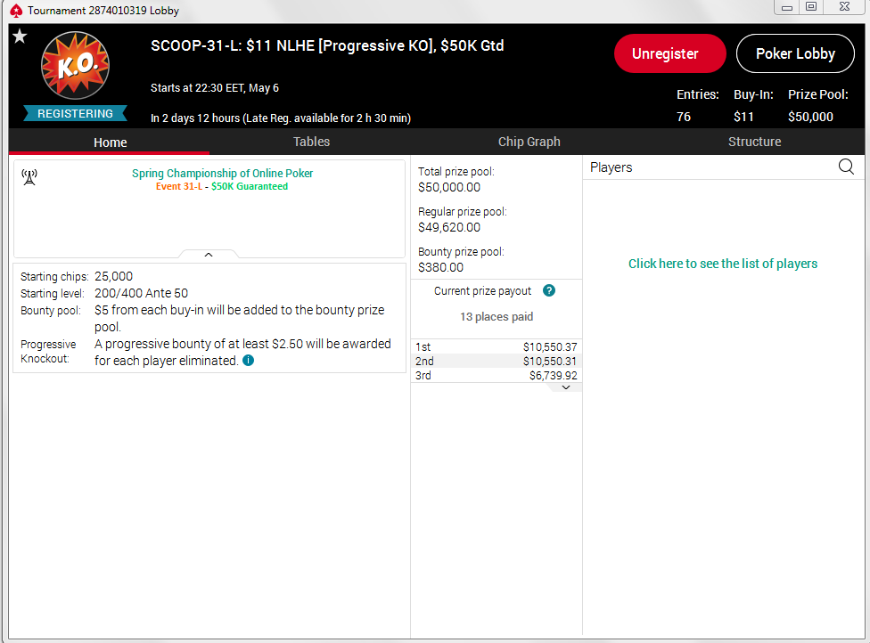The width and height of the screenshot is (870, 643).
Task: Click the 13 places paid text
Action: [x=496, y=316]
